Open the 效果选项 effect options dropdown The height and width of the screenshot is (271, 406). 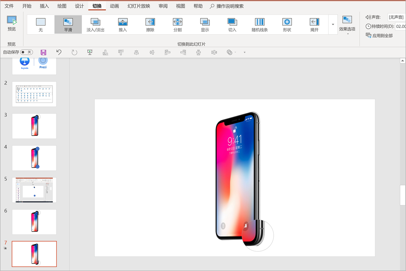pos(347,25)
